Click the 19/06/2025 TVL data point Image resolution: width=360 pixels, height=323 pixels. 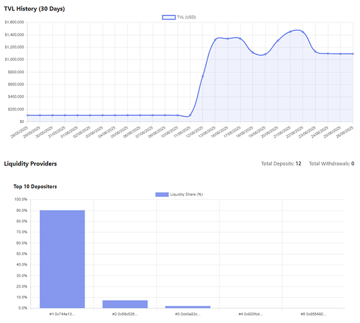[265, 54]
